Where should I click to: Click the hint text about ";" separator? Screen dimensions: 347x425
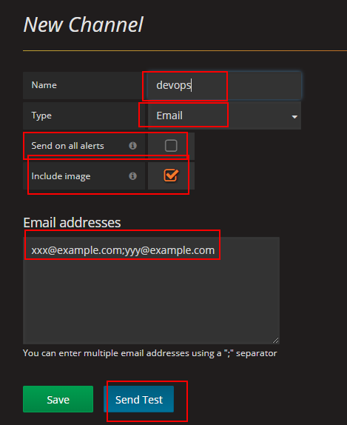149,353
